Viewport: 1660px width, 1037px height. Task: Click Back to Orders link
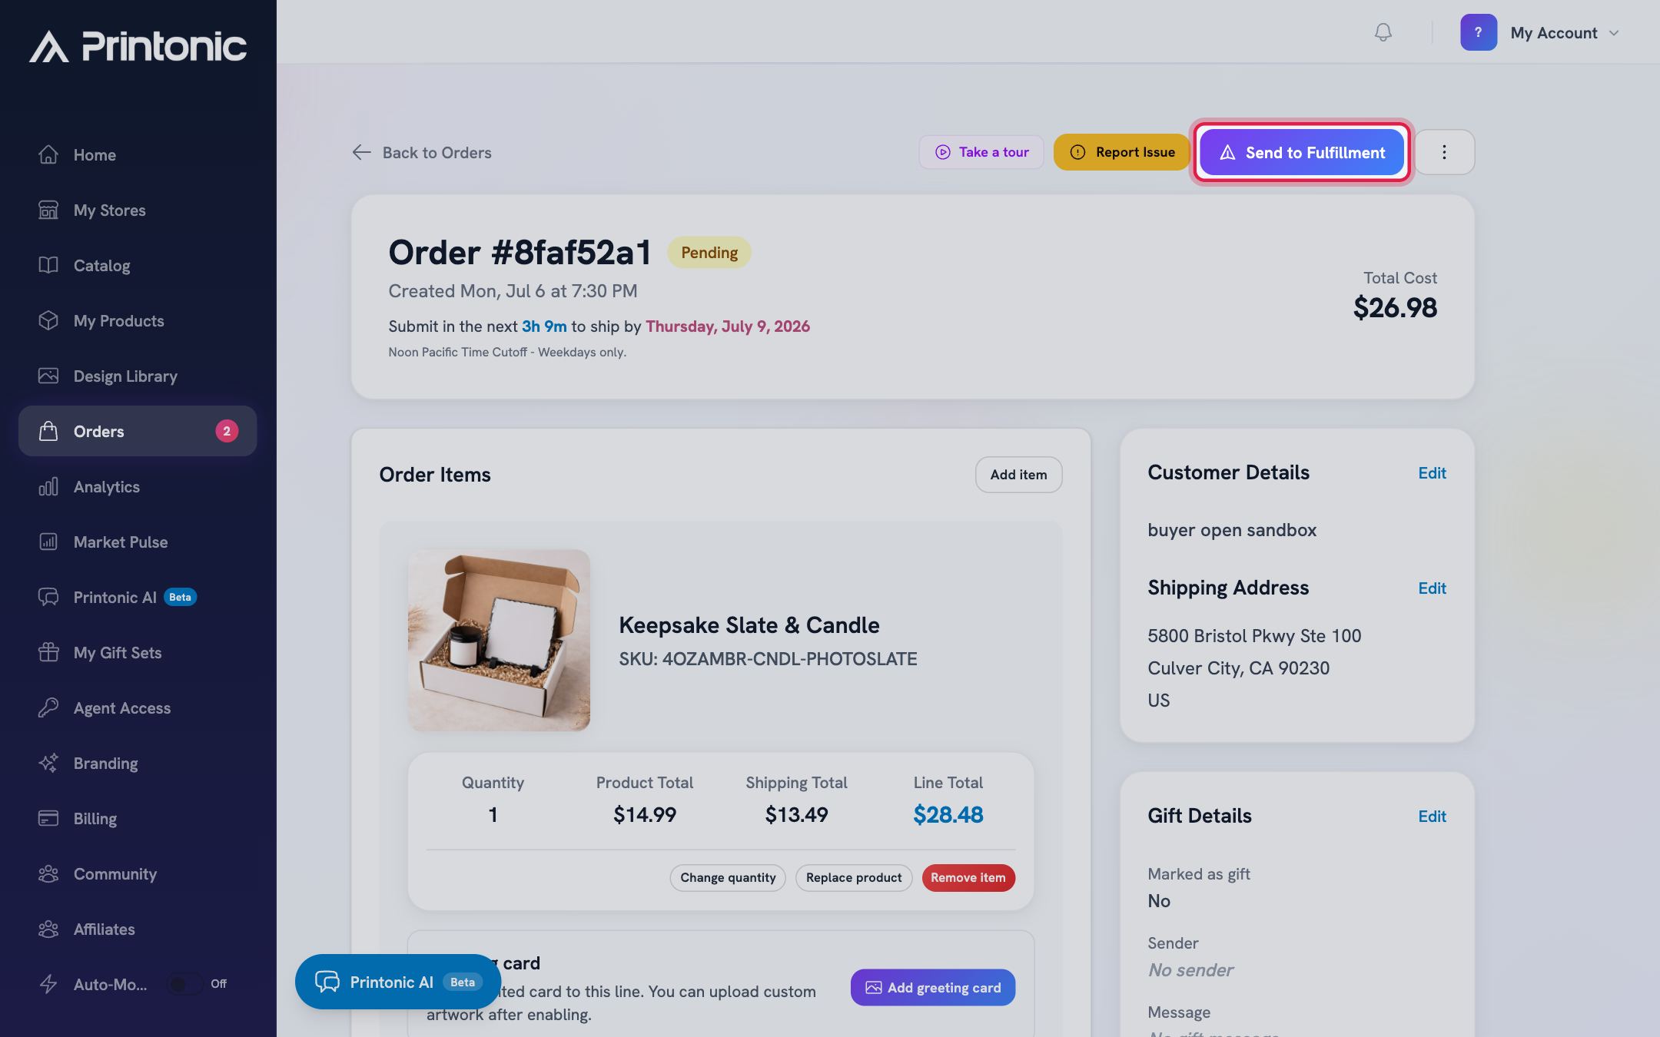click(422, 152)
